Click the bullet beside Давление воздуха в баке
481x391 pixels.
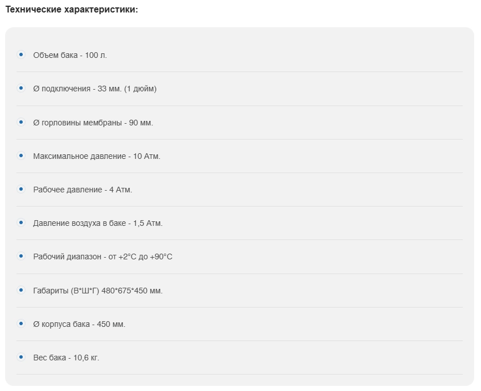[x=21, y=222]
